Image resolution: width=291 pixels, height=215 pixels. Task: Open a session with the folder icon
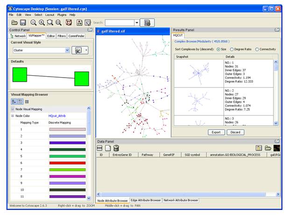(x=14, y=22)
